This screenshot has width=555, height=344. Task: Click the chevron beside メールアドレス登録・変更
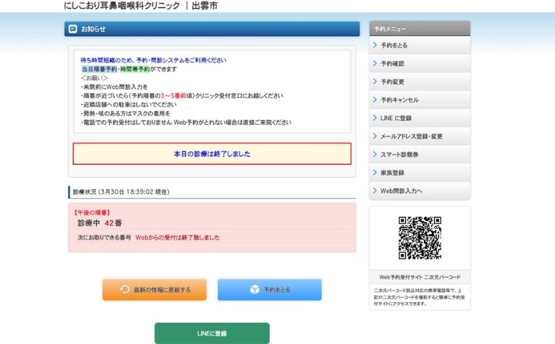375,136
